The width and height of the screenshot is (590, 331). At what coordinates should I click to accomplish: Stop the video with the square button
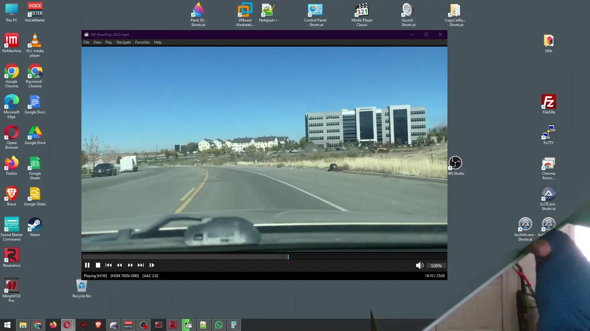[x=98, y=265]
